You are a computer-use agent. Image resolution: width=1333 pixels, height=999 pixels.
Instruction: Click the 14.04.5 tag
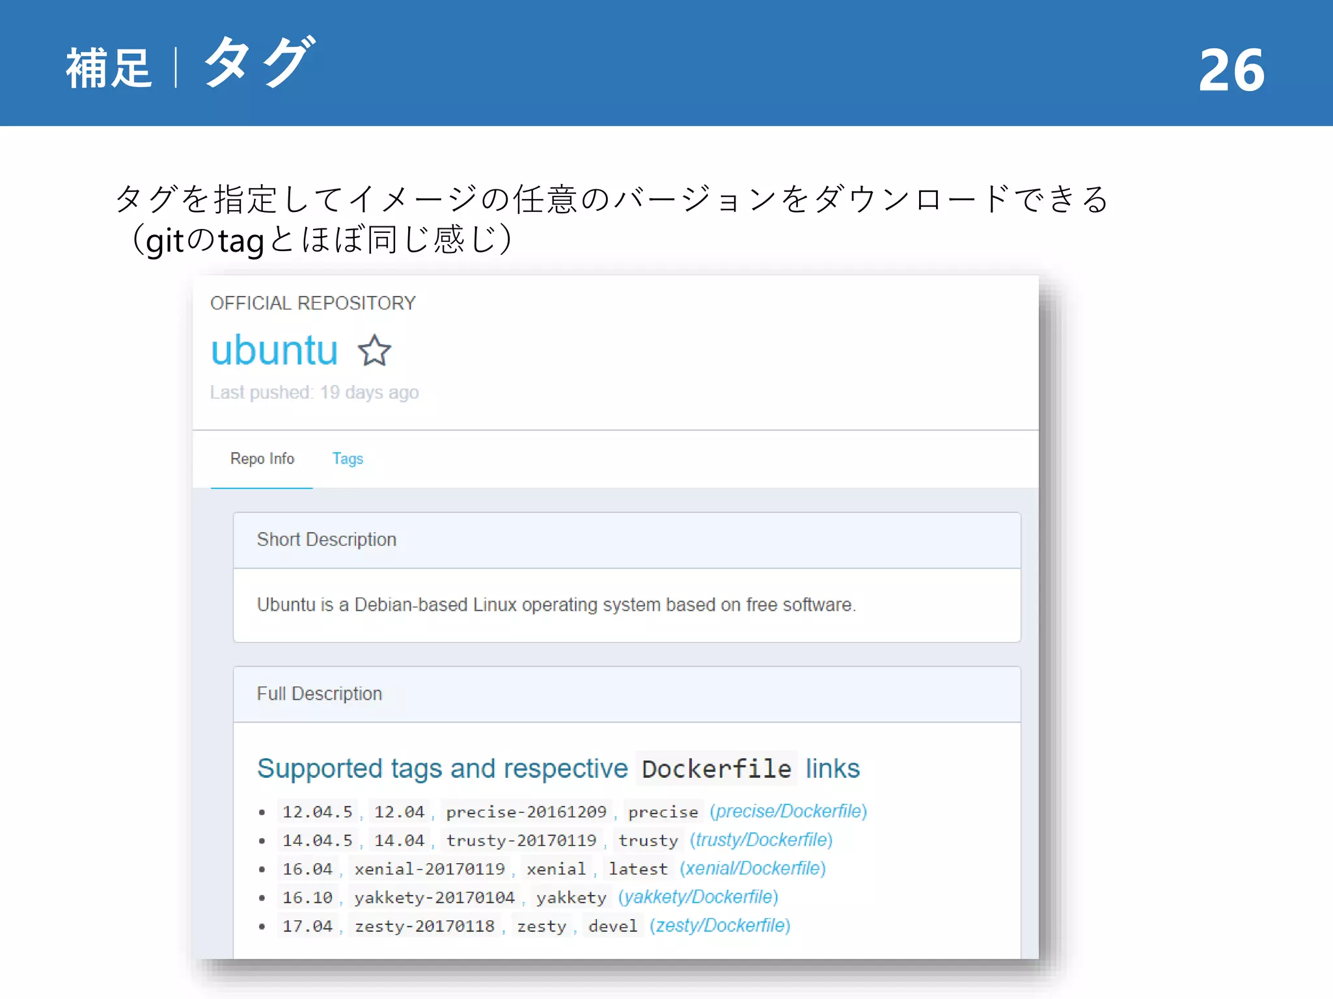tap(318, 840)
